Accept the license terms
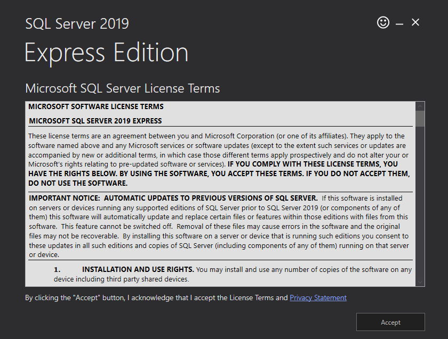This screenshot has height=339, width=448. pyautogui.click(x=390, y=322)
